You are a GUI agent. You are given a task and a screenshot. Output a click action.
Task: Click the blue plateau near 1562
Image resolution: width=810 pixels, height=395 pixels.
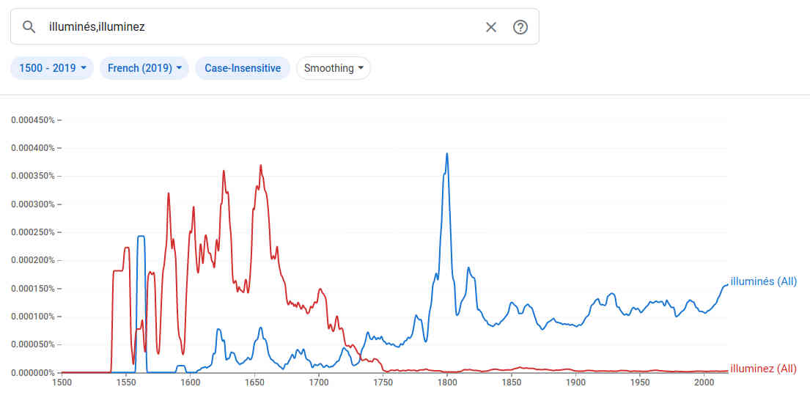(x=141, y=237)
